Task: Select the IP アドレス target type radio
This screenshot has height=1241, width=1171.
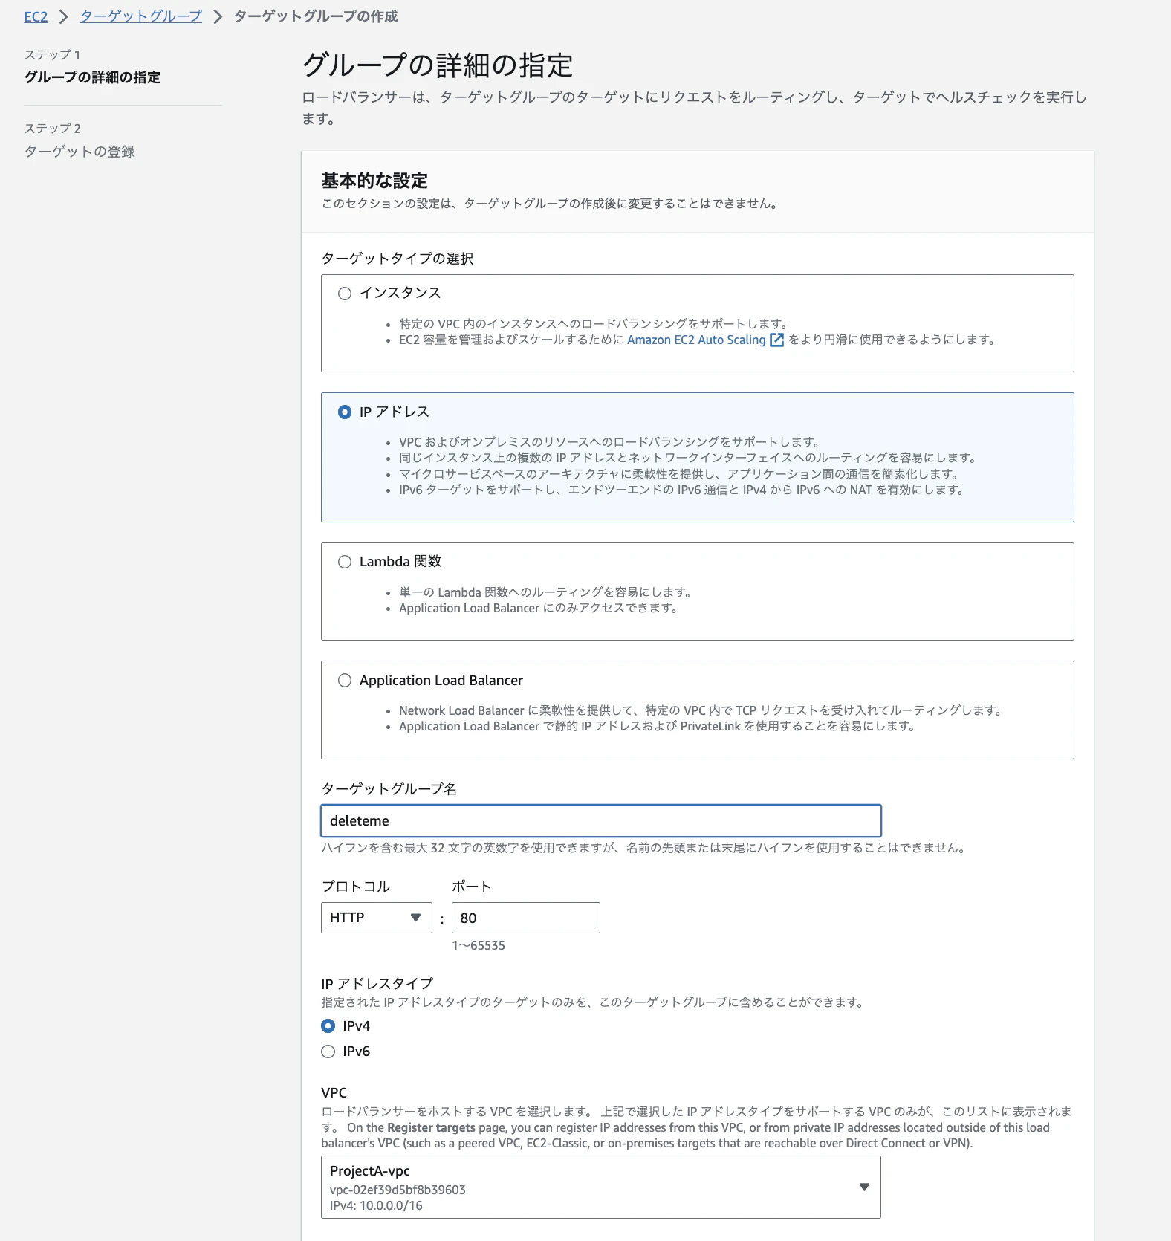Action: click(345, 412)
